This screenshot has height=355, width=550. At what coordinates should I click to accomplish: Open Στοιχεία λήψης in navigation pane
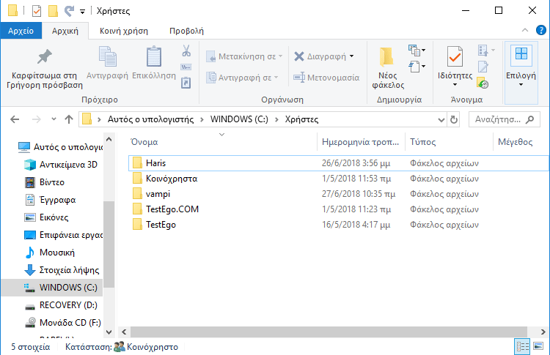62,270
